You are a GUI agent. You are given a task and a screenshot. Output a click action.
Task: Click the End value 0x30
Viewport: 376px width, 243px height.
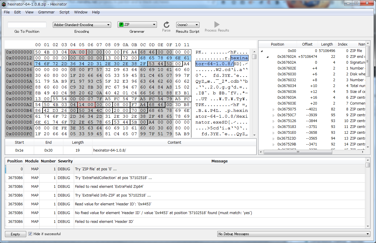48,150
